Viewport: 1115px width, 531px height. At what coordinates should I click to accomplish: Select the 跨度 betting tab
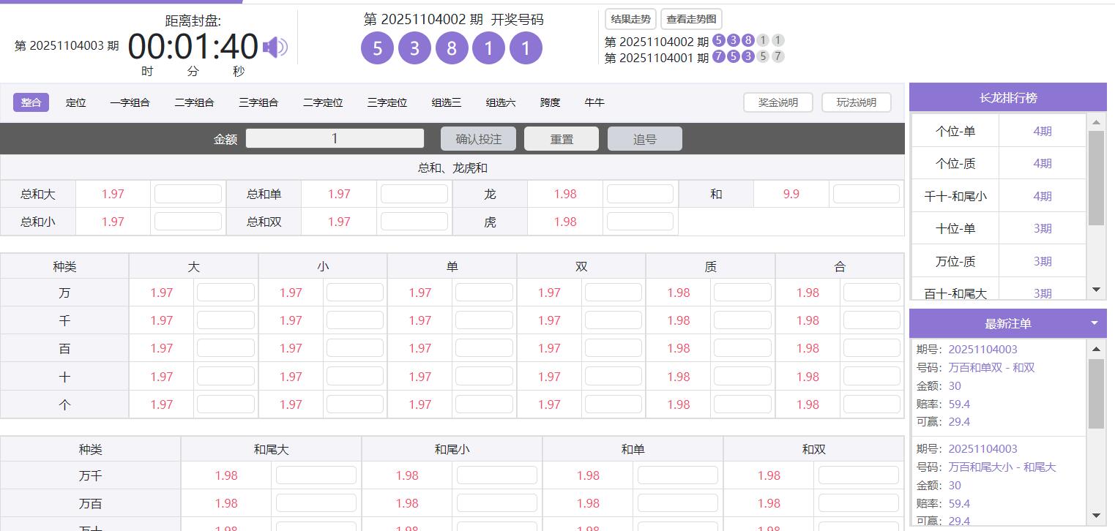[549, 102]
